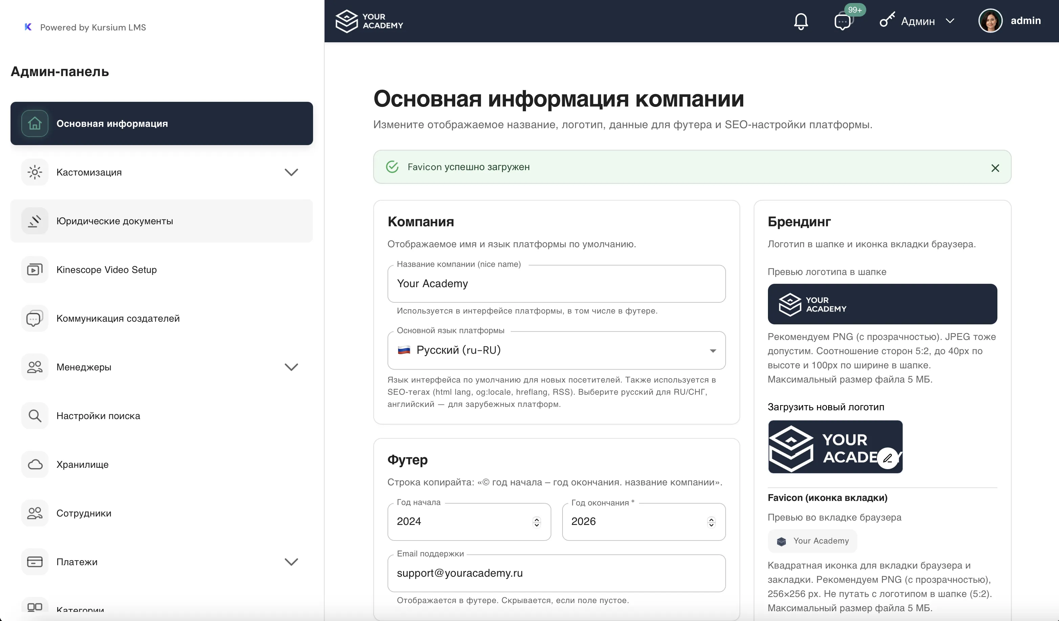Image resolution: width=1059 pixels, height=621 pixels.
Task: Open messages chat icon with 99+ badge
Action: pos(843,21)
